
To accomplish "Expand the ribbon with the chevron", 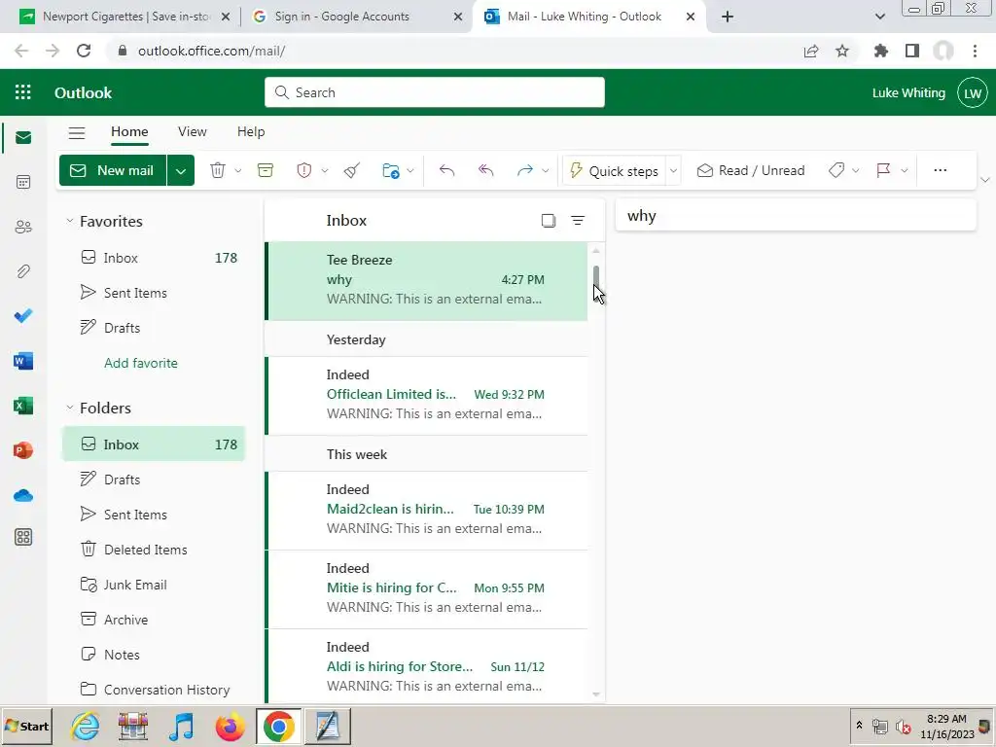I will coord(985,180).
